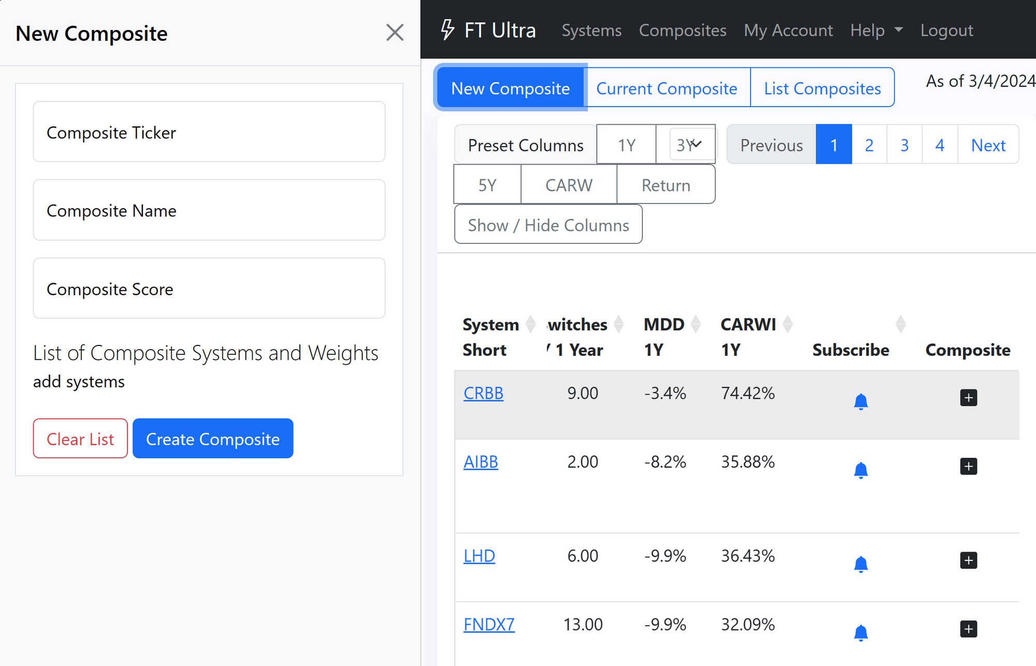This screenshot has height=666, width=1036.
Task: Go to page 3
Action: point(904,144)
